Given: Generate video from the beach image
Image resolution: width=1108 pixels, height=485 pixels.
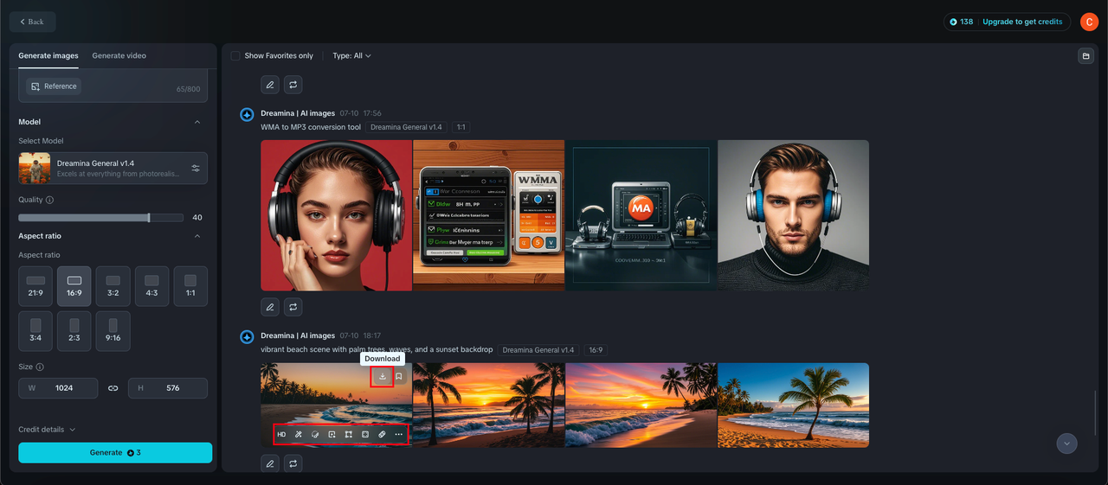Looking at the screenshot, I should 332,434.
